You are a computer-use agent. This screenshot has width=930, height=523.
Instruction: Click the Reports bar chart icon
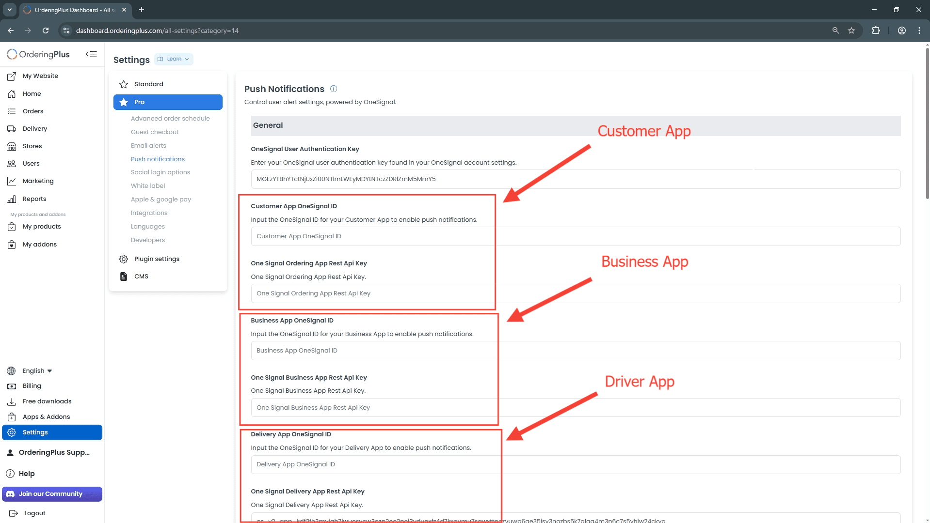12,199
